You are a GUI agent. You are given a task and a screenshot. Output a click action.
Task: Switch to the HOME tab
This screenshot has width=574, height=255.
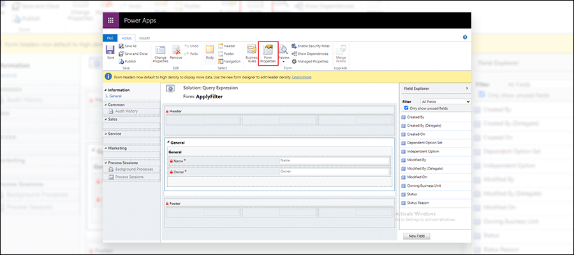(x=127, y=38)
